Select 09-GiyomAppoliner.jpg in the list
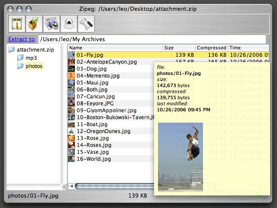277x208 pixels. 106,110
